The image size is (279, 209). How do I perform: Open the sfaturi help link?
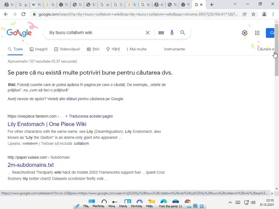pyautogui.click(x=71, y=99)
